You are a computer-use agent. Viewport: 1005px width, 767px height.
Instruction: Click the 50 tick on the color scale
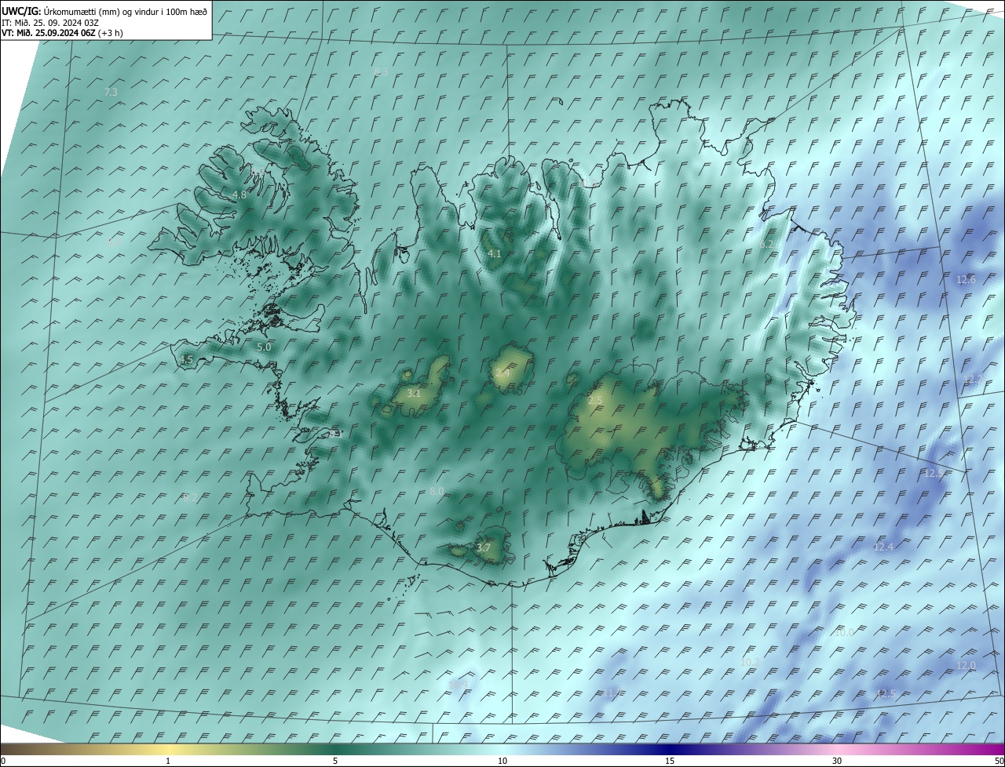click(999, 762)
